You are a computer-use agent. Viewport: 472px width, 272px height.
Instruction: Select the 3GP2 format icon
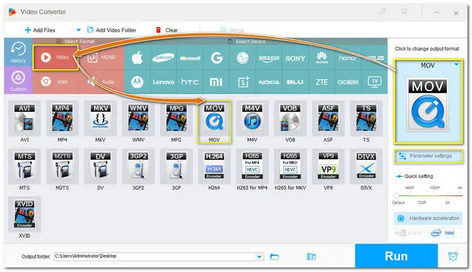point(138,166)
